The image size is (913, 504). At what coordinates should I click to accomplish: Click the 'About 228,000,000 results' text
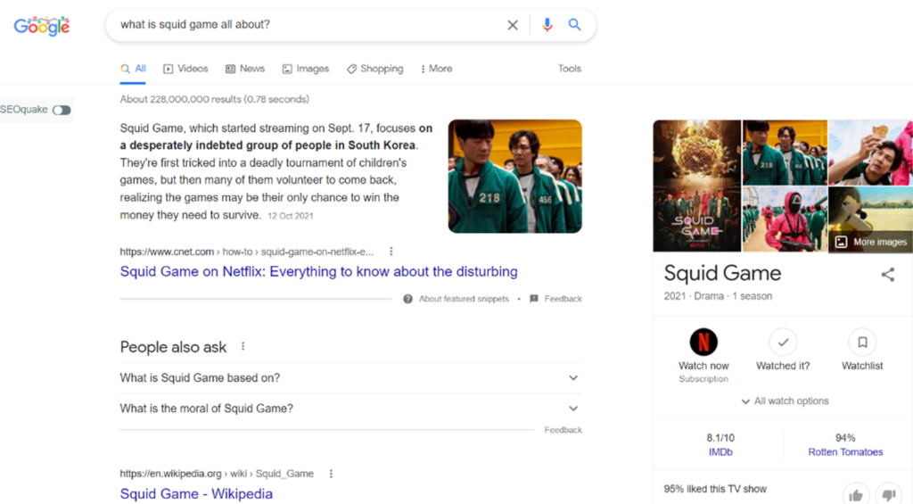point(214,99)
